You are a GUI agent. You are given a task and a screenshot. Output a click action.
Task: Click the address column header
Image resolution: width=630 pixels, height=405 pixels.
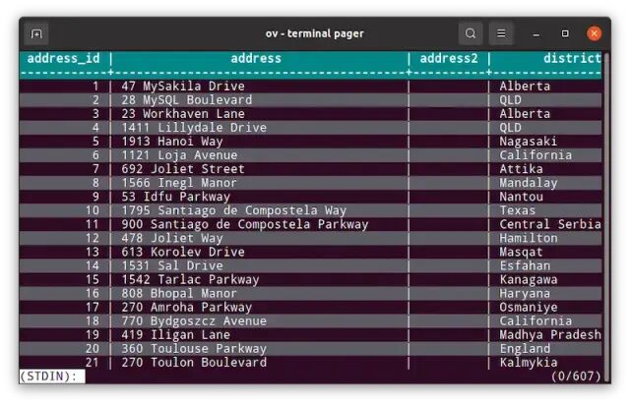pos(256,59)
